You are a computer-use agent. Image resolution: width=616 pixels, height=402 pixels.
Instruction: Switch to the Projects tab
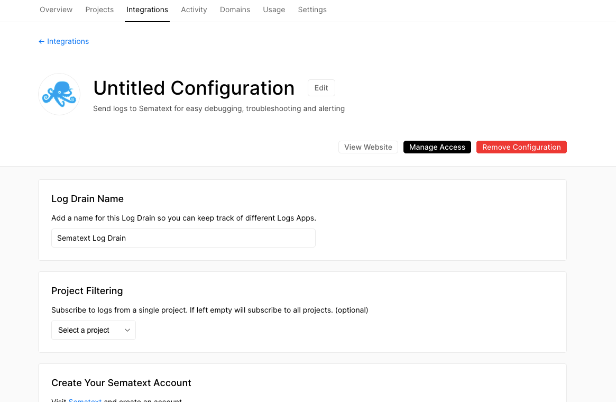point(99,10)
